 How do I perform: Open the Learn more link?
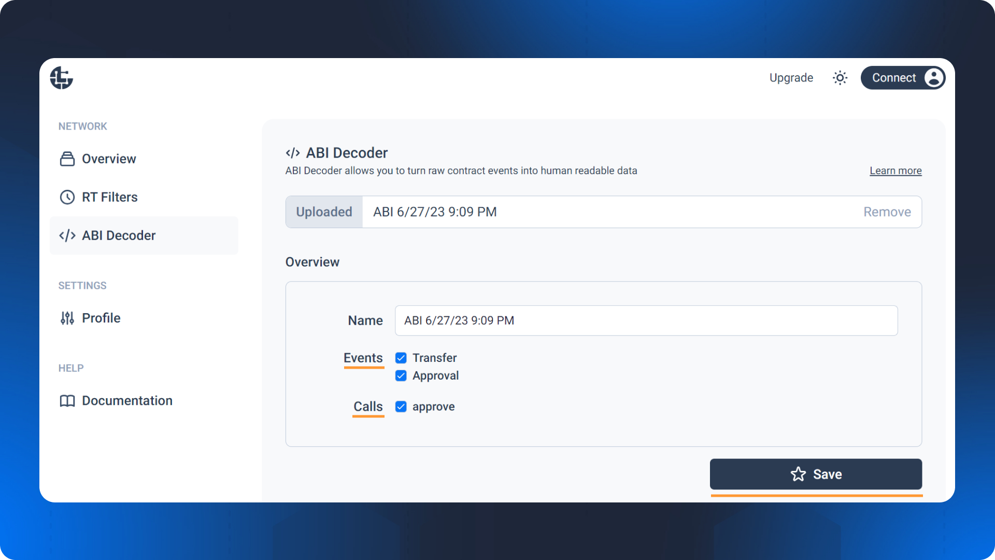point(895,171)
